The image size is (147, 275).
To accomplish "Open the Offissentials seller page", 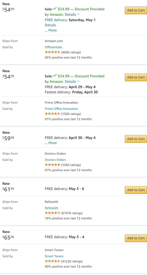I will 54,47.
